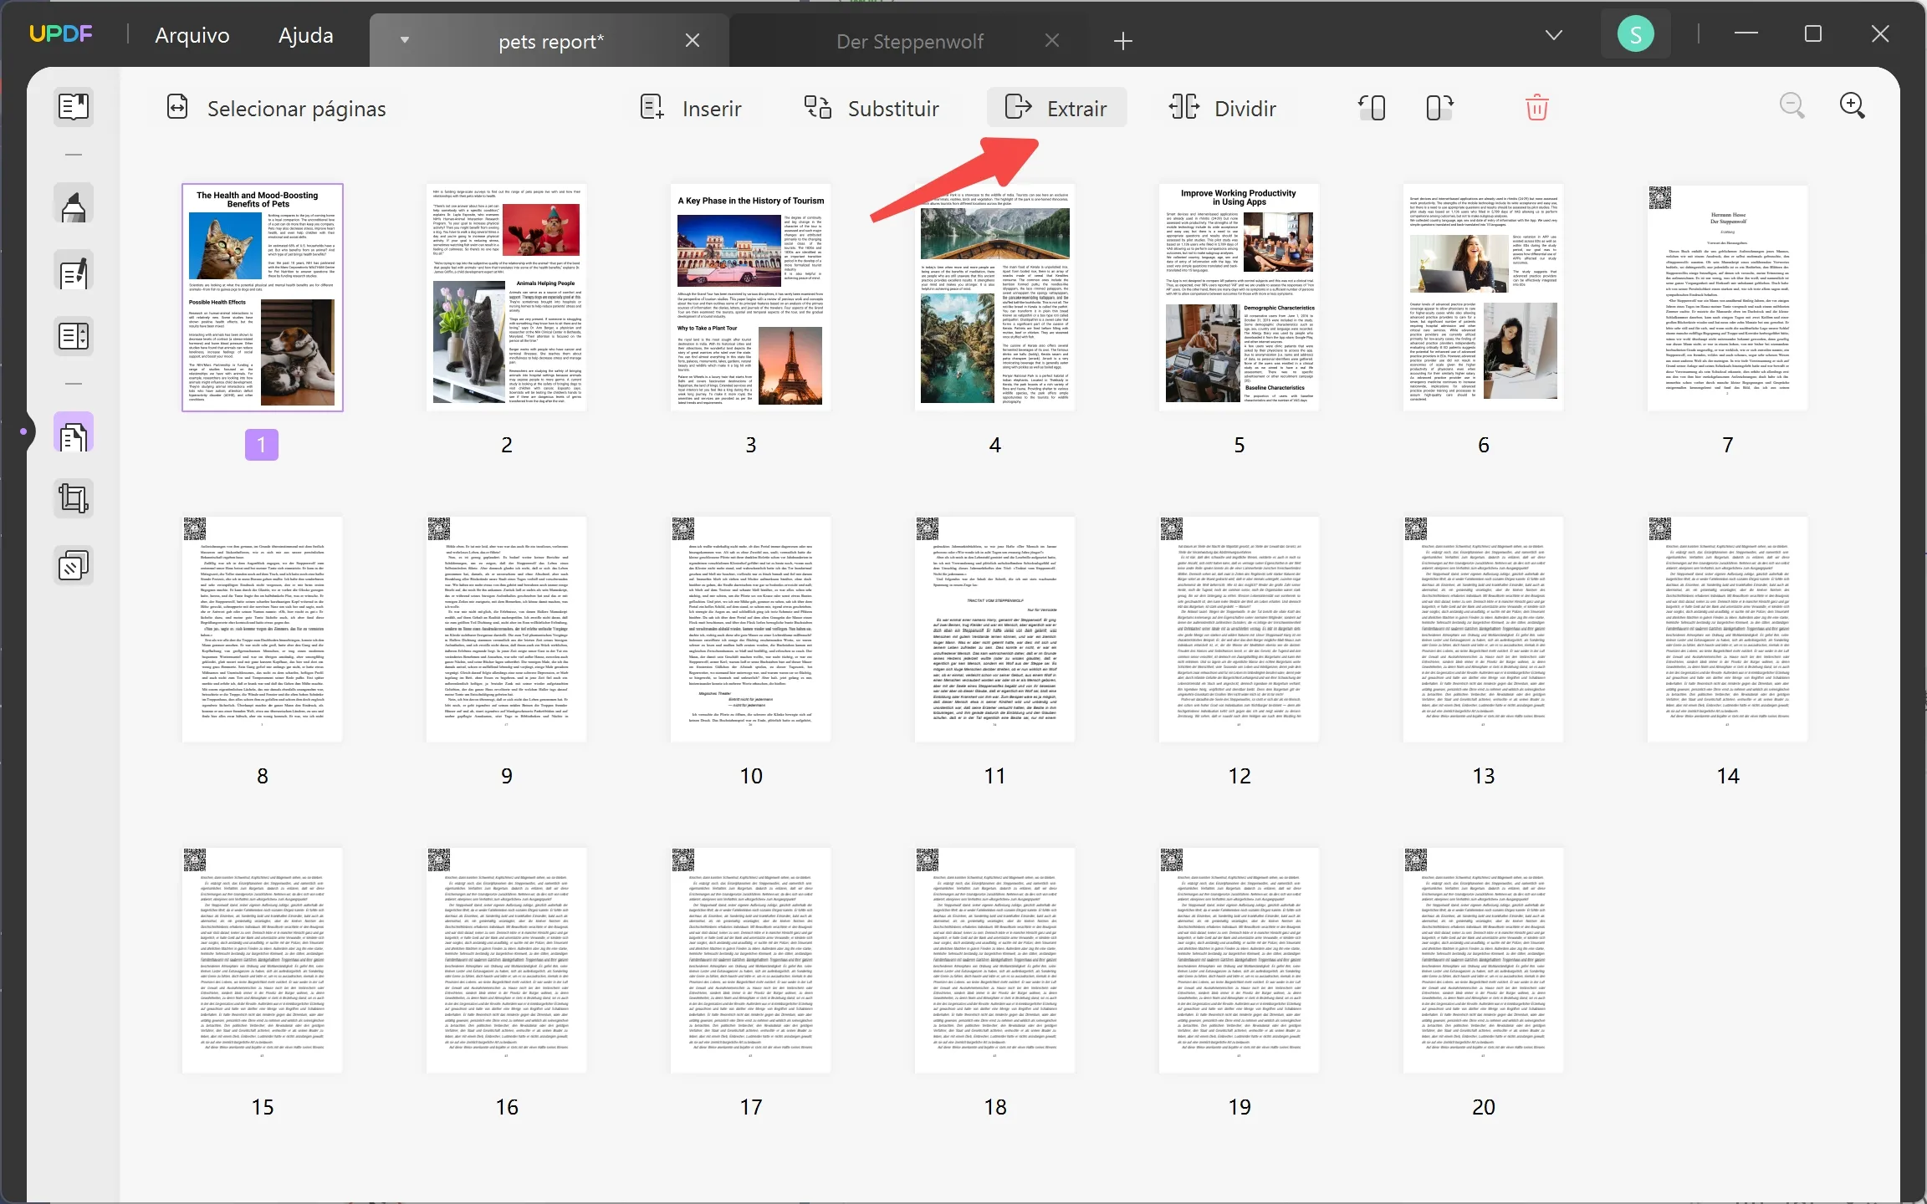The width and height of the screenshot is (1927, 1204).
Task: Enable Selecionar páginas mode
Action: (278, 108)
